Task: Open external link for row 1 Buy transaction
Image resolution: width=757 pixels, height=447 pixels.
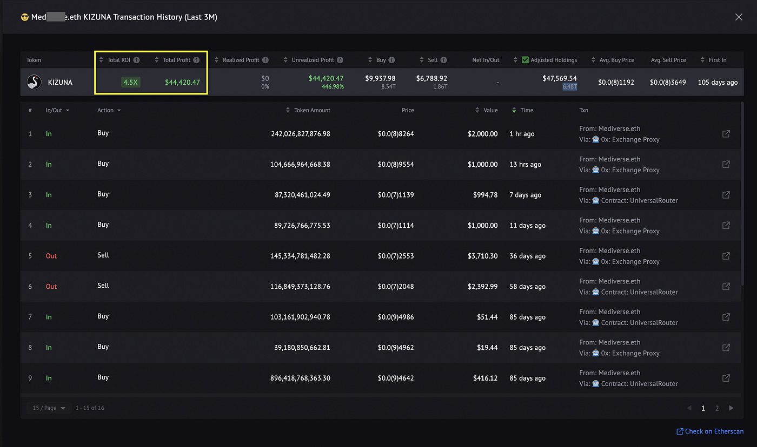Action: 726,134
